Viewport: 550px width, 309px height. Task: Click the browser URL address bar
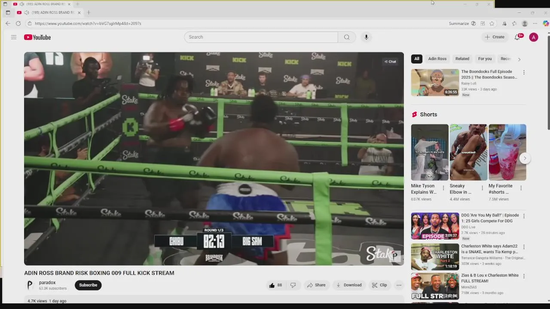(236, 24)
